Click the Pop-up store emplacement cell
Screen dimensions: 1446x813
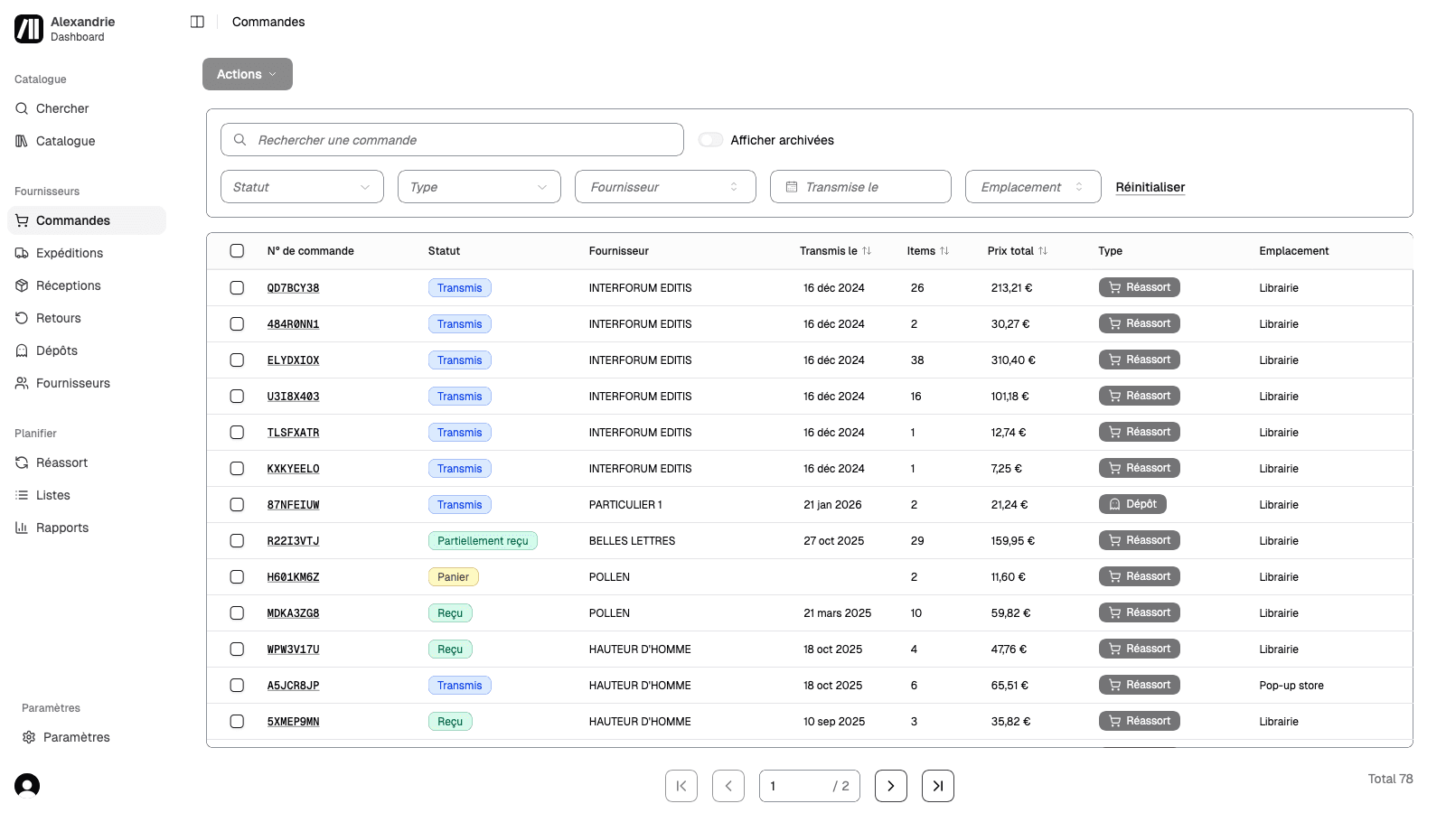coord(1291,686)
